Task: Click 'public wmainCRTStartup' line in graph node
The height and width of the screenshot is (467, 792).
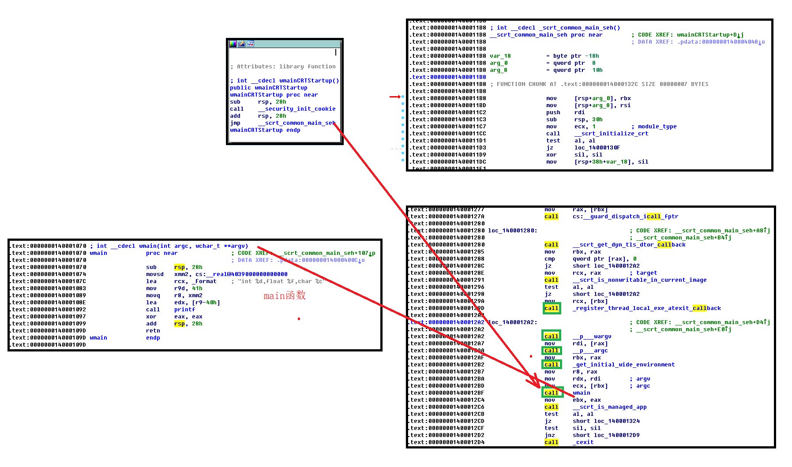Action: pyautogui.click(x=269, y=88)
